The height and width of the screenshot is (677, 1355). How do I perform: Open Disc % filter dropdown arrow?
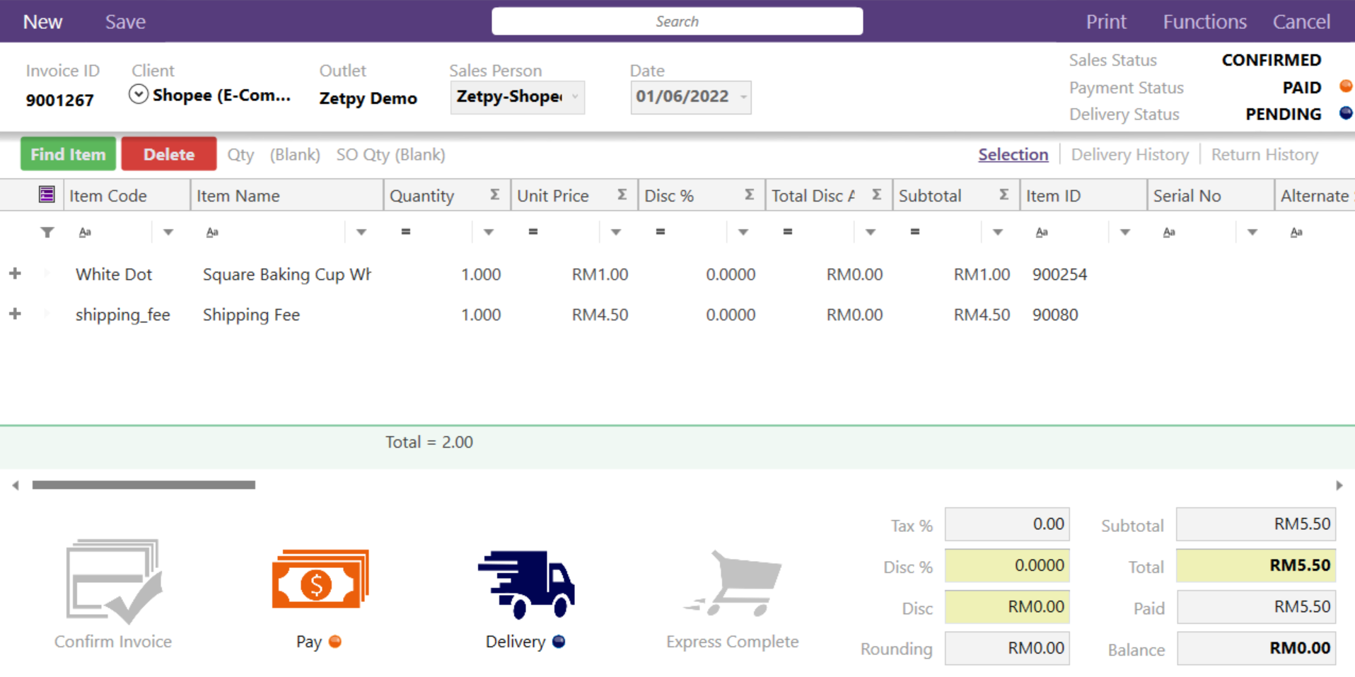click(x=743, y=232)
